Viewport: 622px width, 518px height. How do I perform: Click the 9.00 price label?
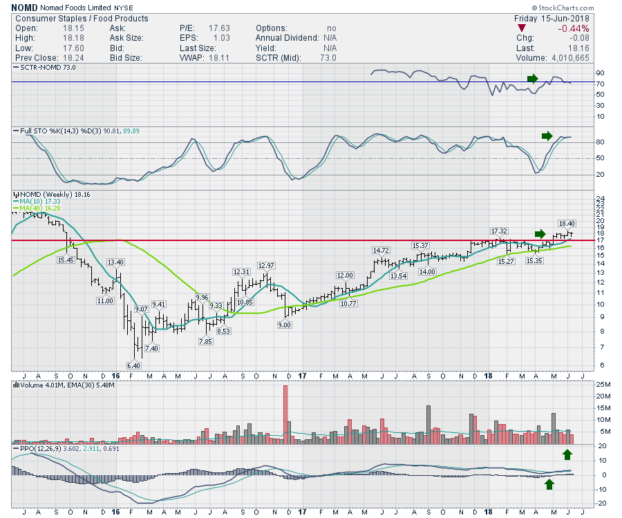click(285, 325)
